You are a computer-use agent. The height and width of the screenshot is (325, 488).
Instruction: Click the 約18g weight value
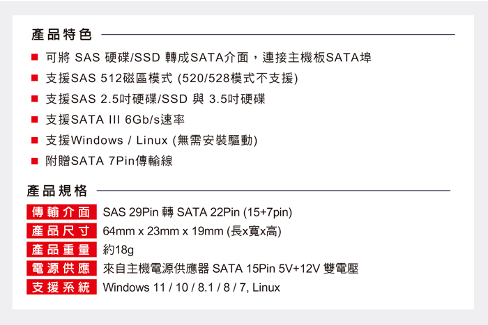point(118,250)
